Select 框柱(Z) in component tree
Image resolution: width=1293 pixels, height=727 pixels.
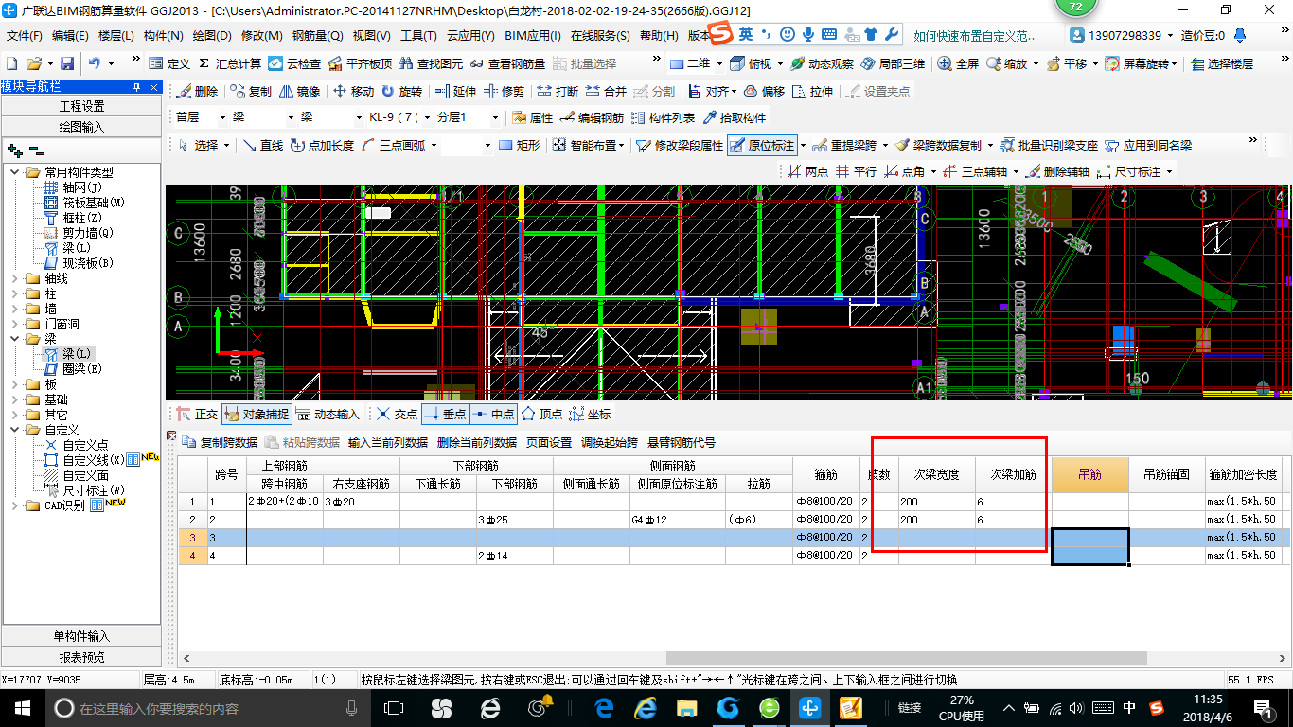point(81,218)
